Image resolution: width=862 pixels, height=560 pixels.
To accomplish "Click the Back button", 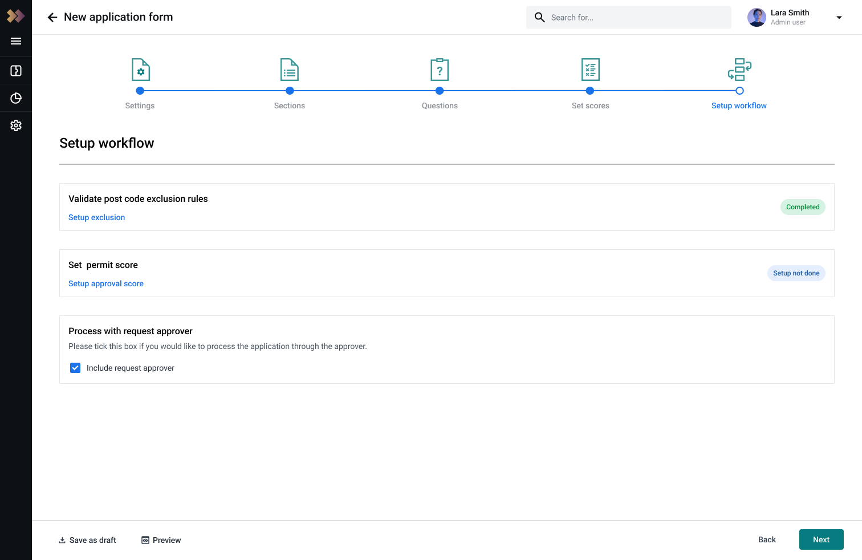I will coord(767,539).
